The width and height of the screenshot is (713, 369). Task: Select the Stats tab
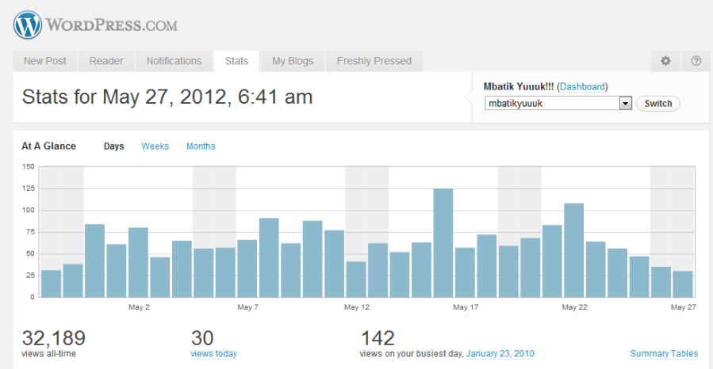236,61
